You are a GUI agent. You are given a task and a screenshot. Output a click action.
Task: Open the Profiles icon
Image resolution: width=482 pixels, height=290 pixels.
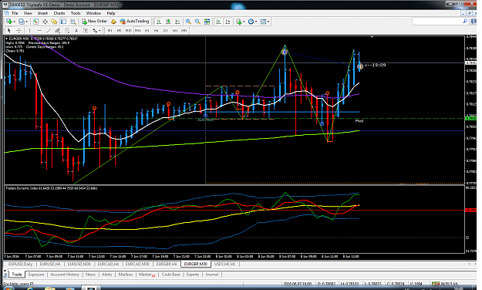(x=22, y=22)
